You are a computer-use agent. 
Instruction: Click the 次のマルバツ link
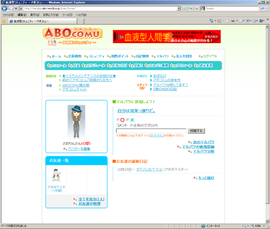[204, 142]
